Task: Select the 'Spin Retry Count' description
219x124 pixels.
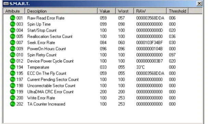Action: (42, 55)
